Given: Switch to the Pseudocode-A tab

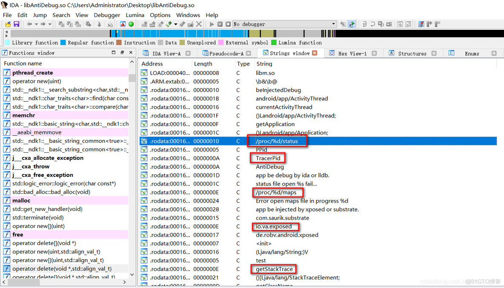Looking at the screenshot, I should (x=226, y=53).
